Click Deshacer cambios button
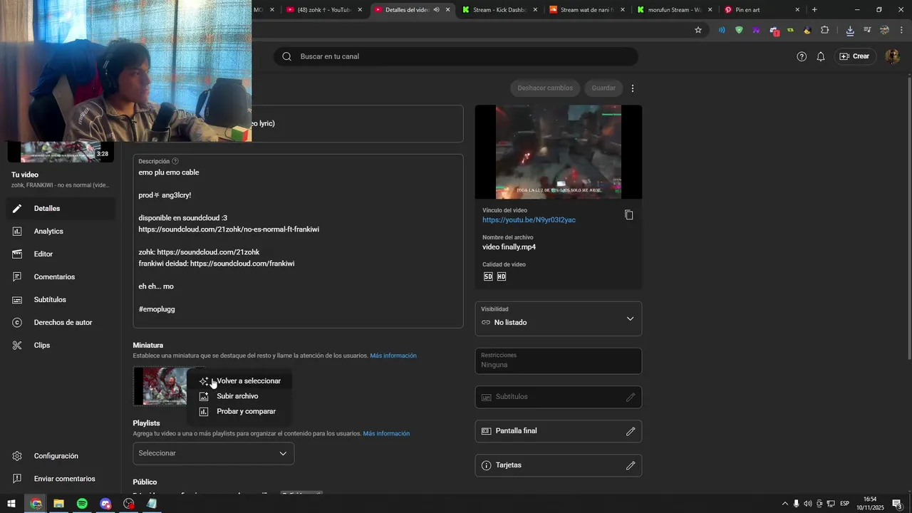 [x=545, y=88]
